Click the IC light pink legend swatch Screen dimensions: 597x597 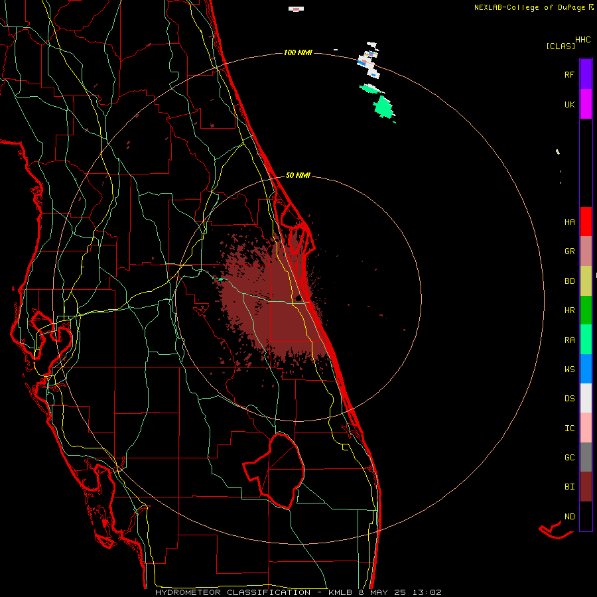coord(586,428)
